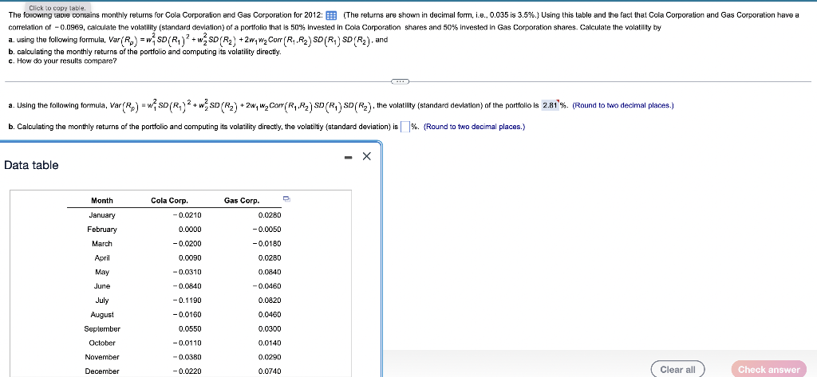Click the part b volatility answer box
This screenshot has height=377, width=817.
pyautogui.click(x=405, y=127)
